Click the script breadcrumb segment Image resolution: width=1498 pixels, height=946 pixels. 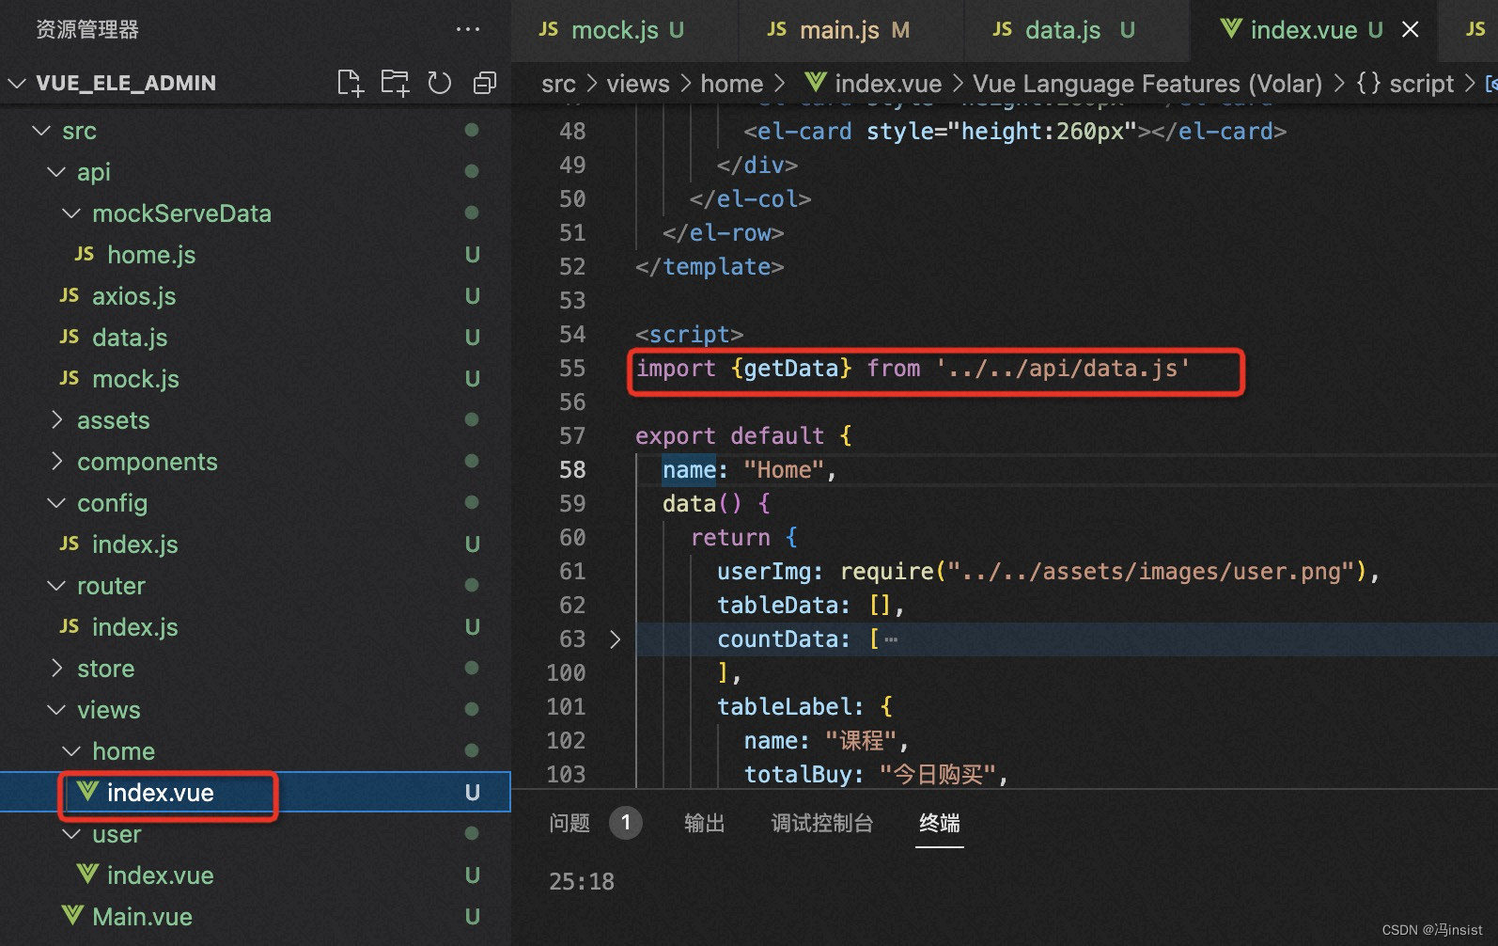tap(1406, 84)
